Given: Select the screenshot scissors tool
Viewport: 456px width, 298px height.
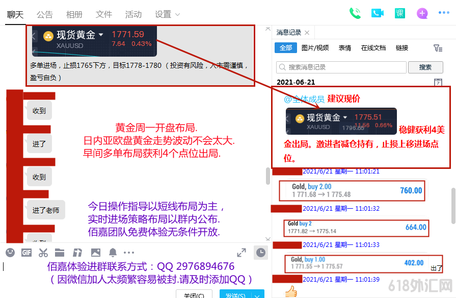Looking at the screenshot, I should (43, 253).
